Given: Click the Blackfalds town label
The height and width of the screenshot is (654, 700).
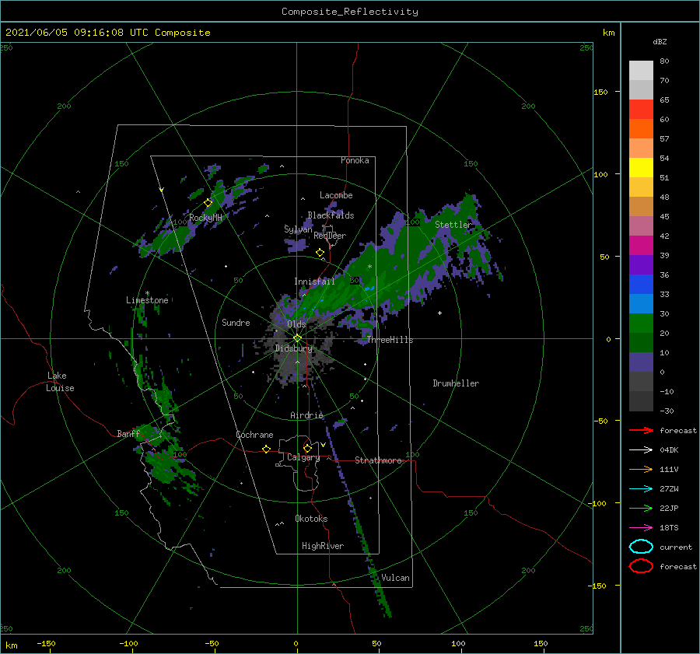Looking at the screenshot, I should [x=331, y=215].
